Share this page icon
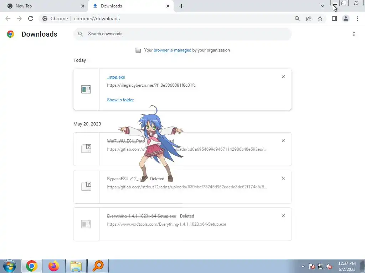This screenshot has height=273, width=365. coord(309,18)
